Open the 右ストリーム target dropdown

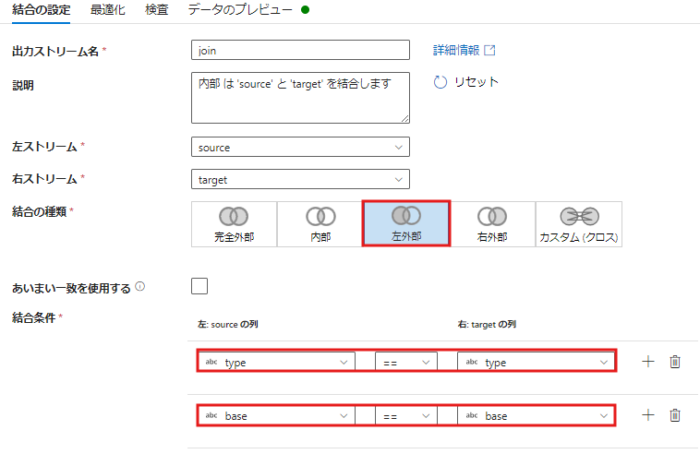coord(299,179)
